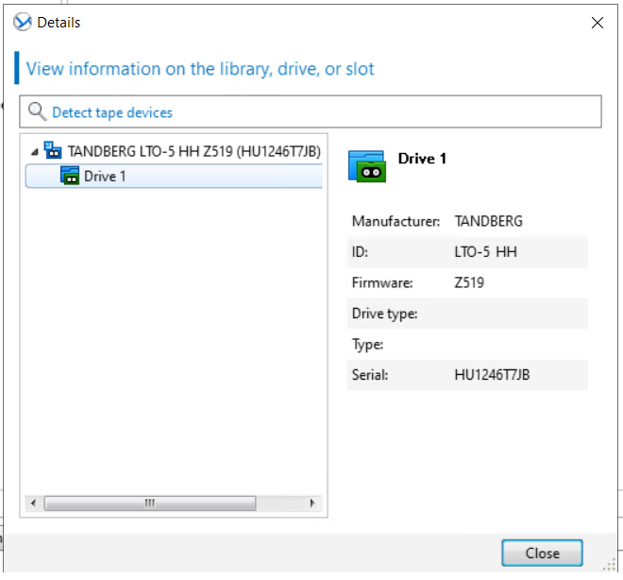Click the dialog resize grip corner
Image resolution: width=623 pixels, height=580 pixels.
click(610, 566)
